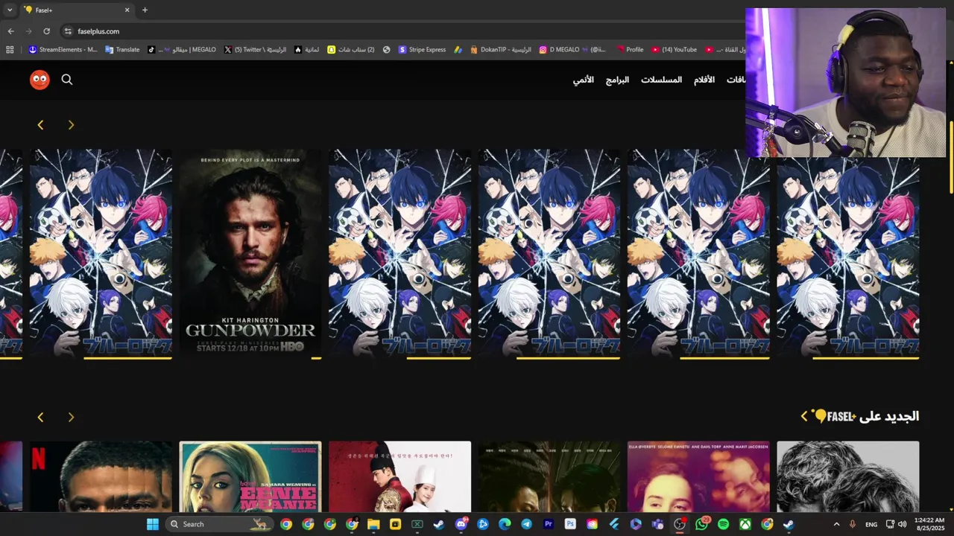954x536 pixels.
Task: Open the Instagram D MEGALO bookmark
Action: pyautogui.click(x=572, y=50)
